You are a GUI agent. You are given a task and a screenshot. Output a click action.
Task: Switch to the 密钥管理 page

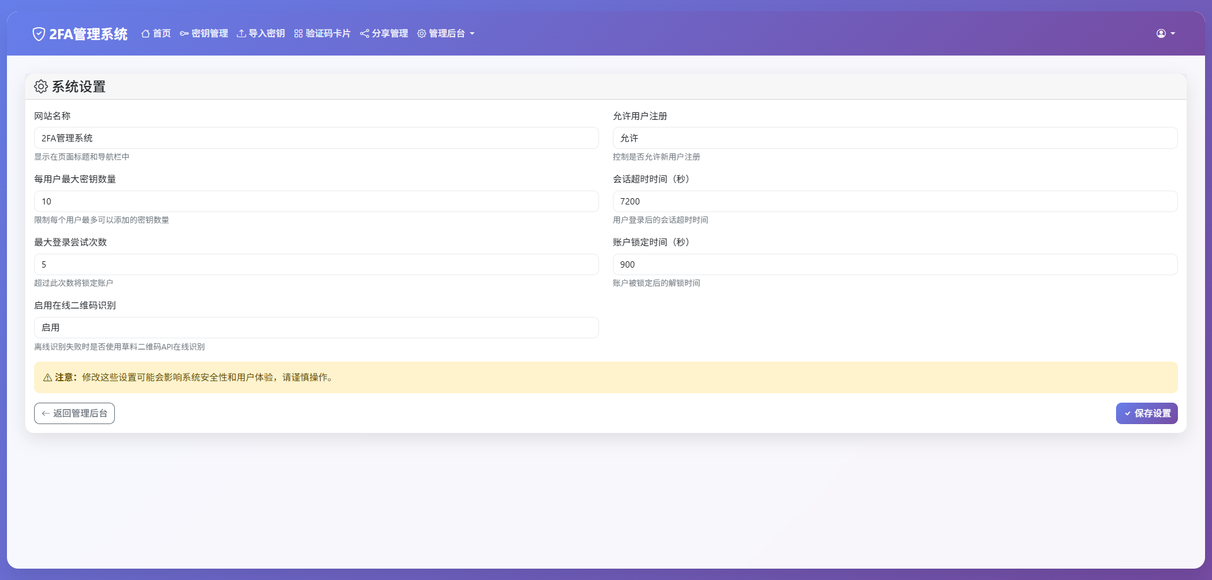(x=209, y=33)
